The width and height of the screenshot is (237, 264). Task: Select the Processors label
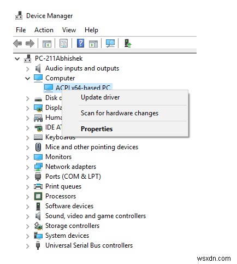[61, 196]
